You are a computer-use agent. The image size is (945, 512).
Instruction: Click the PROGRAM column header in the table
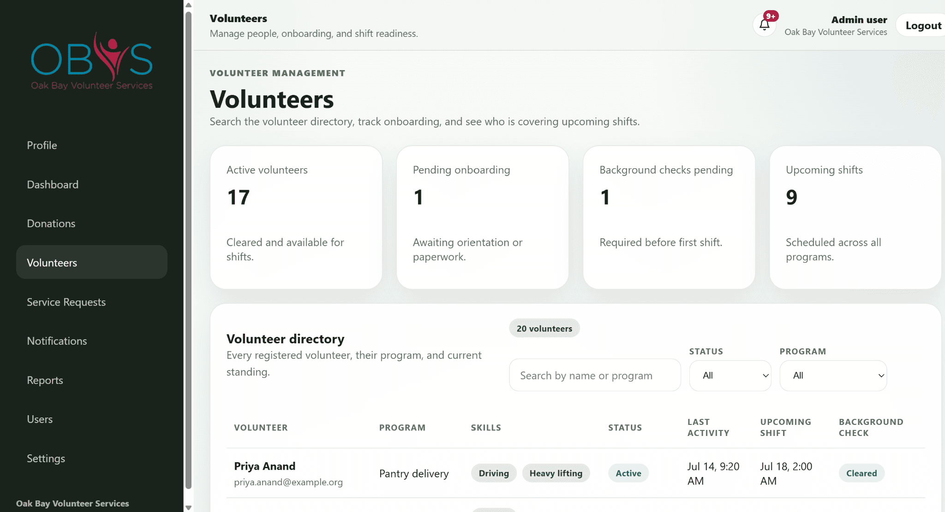pyautogui.click(x=402, y=428)
